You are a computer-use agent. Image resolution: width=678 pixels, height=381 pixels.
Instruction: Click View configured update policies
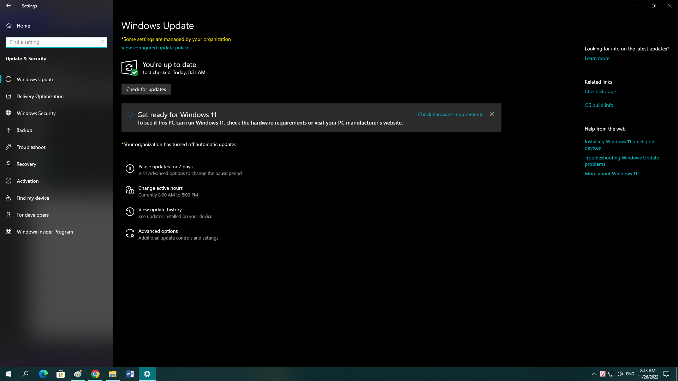[156, 48]
